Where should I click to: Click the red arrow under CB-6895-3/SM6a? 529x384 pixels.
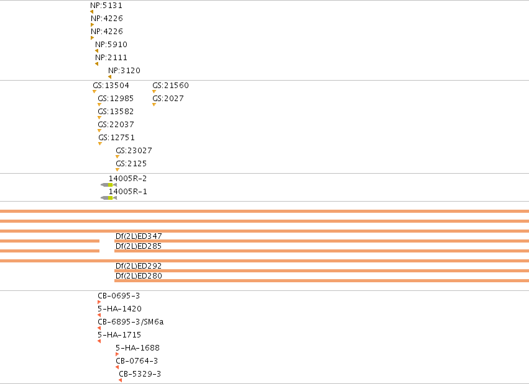tap(99, 328)
